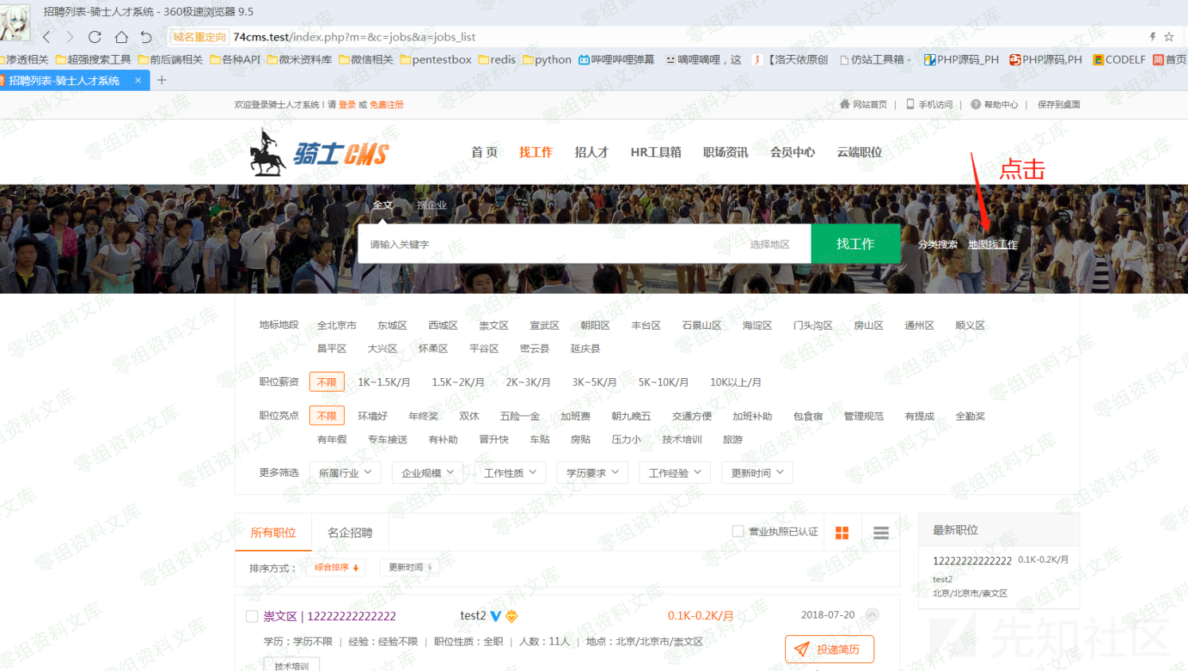The height and width of the screenshot is (671, 1188).
Task: Open the pentestbox bookmark folder
Action: click(436, 60)
